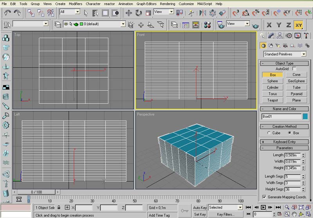313x218 pixels.
Task: Open the Rendering menu
Action: coord(167,4)
